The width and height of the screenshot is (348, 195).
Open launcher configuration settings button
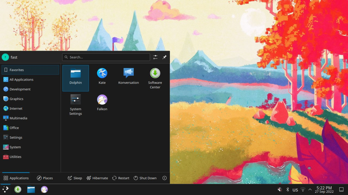pos(155,57)
